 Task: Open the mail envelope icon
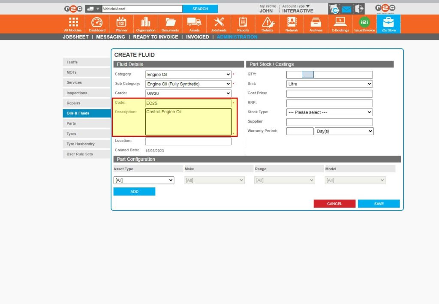coord(346,9)
